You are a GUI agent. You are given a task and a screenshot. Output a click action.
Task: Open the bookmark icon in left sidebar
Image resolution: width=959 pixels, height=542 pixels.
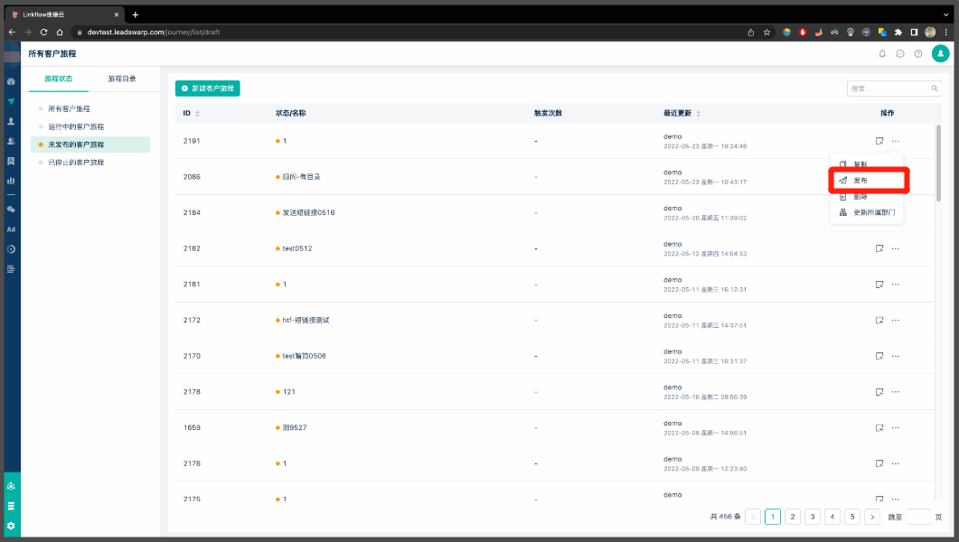pyautogui.click(x=11, y=162)
